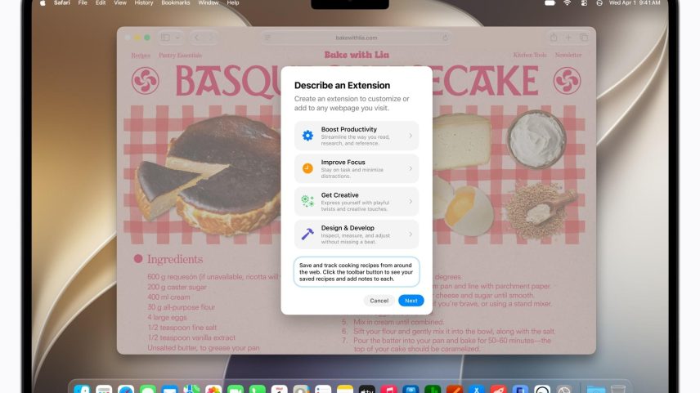The width and height of the screenshot is (700, 393).
Task: Click the Design & Develop hammer icon
Action: (x=307, y=234)
